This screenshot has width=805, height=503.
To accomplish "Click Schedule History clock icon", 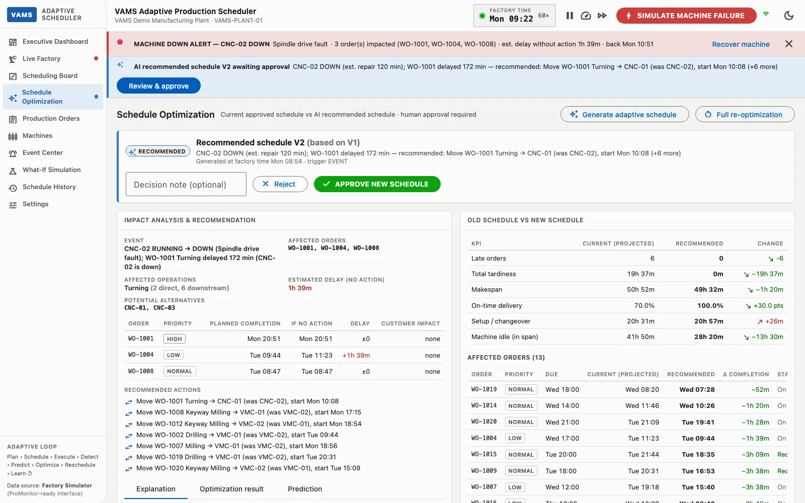I will click(13, 188).
